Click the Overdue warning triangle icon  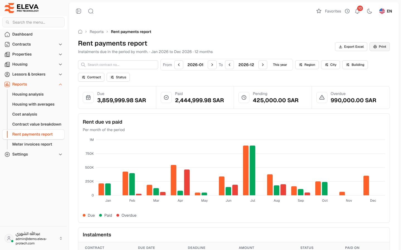[322, 97]
